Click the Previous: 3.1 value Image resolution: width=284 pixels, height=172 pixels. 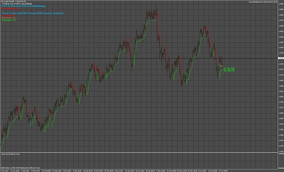[9, 18]
